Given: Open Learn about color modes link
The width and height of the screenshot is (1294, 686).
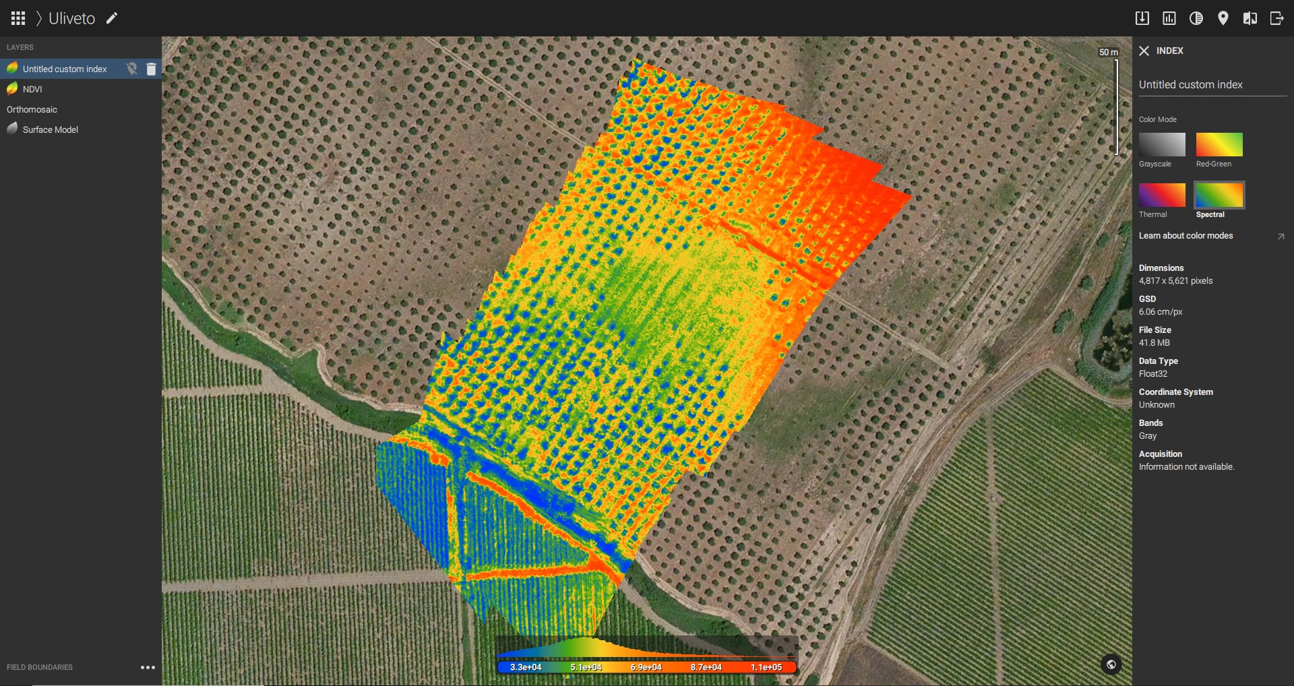Looking at the screenshot, I should (1185, 236).
